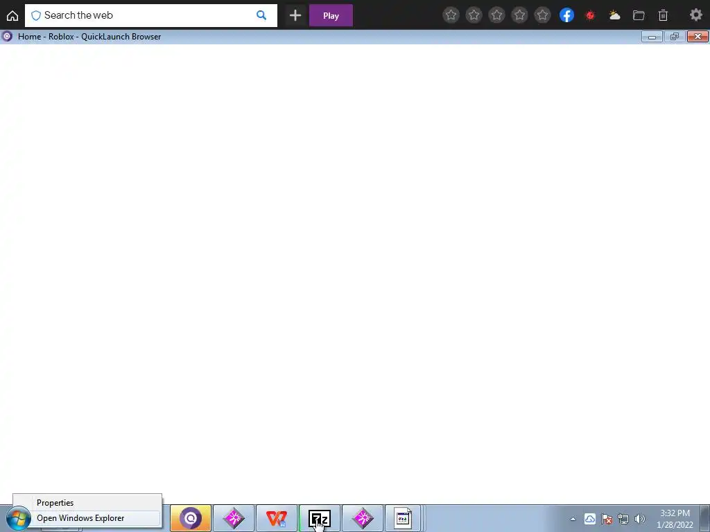Image resolution: width=710 pixels, height=532 pixels.
Task: Open the folder icon in toolbar
Action: pos(639,15)
